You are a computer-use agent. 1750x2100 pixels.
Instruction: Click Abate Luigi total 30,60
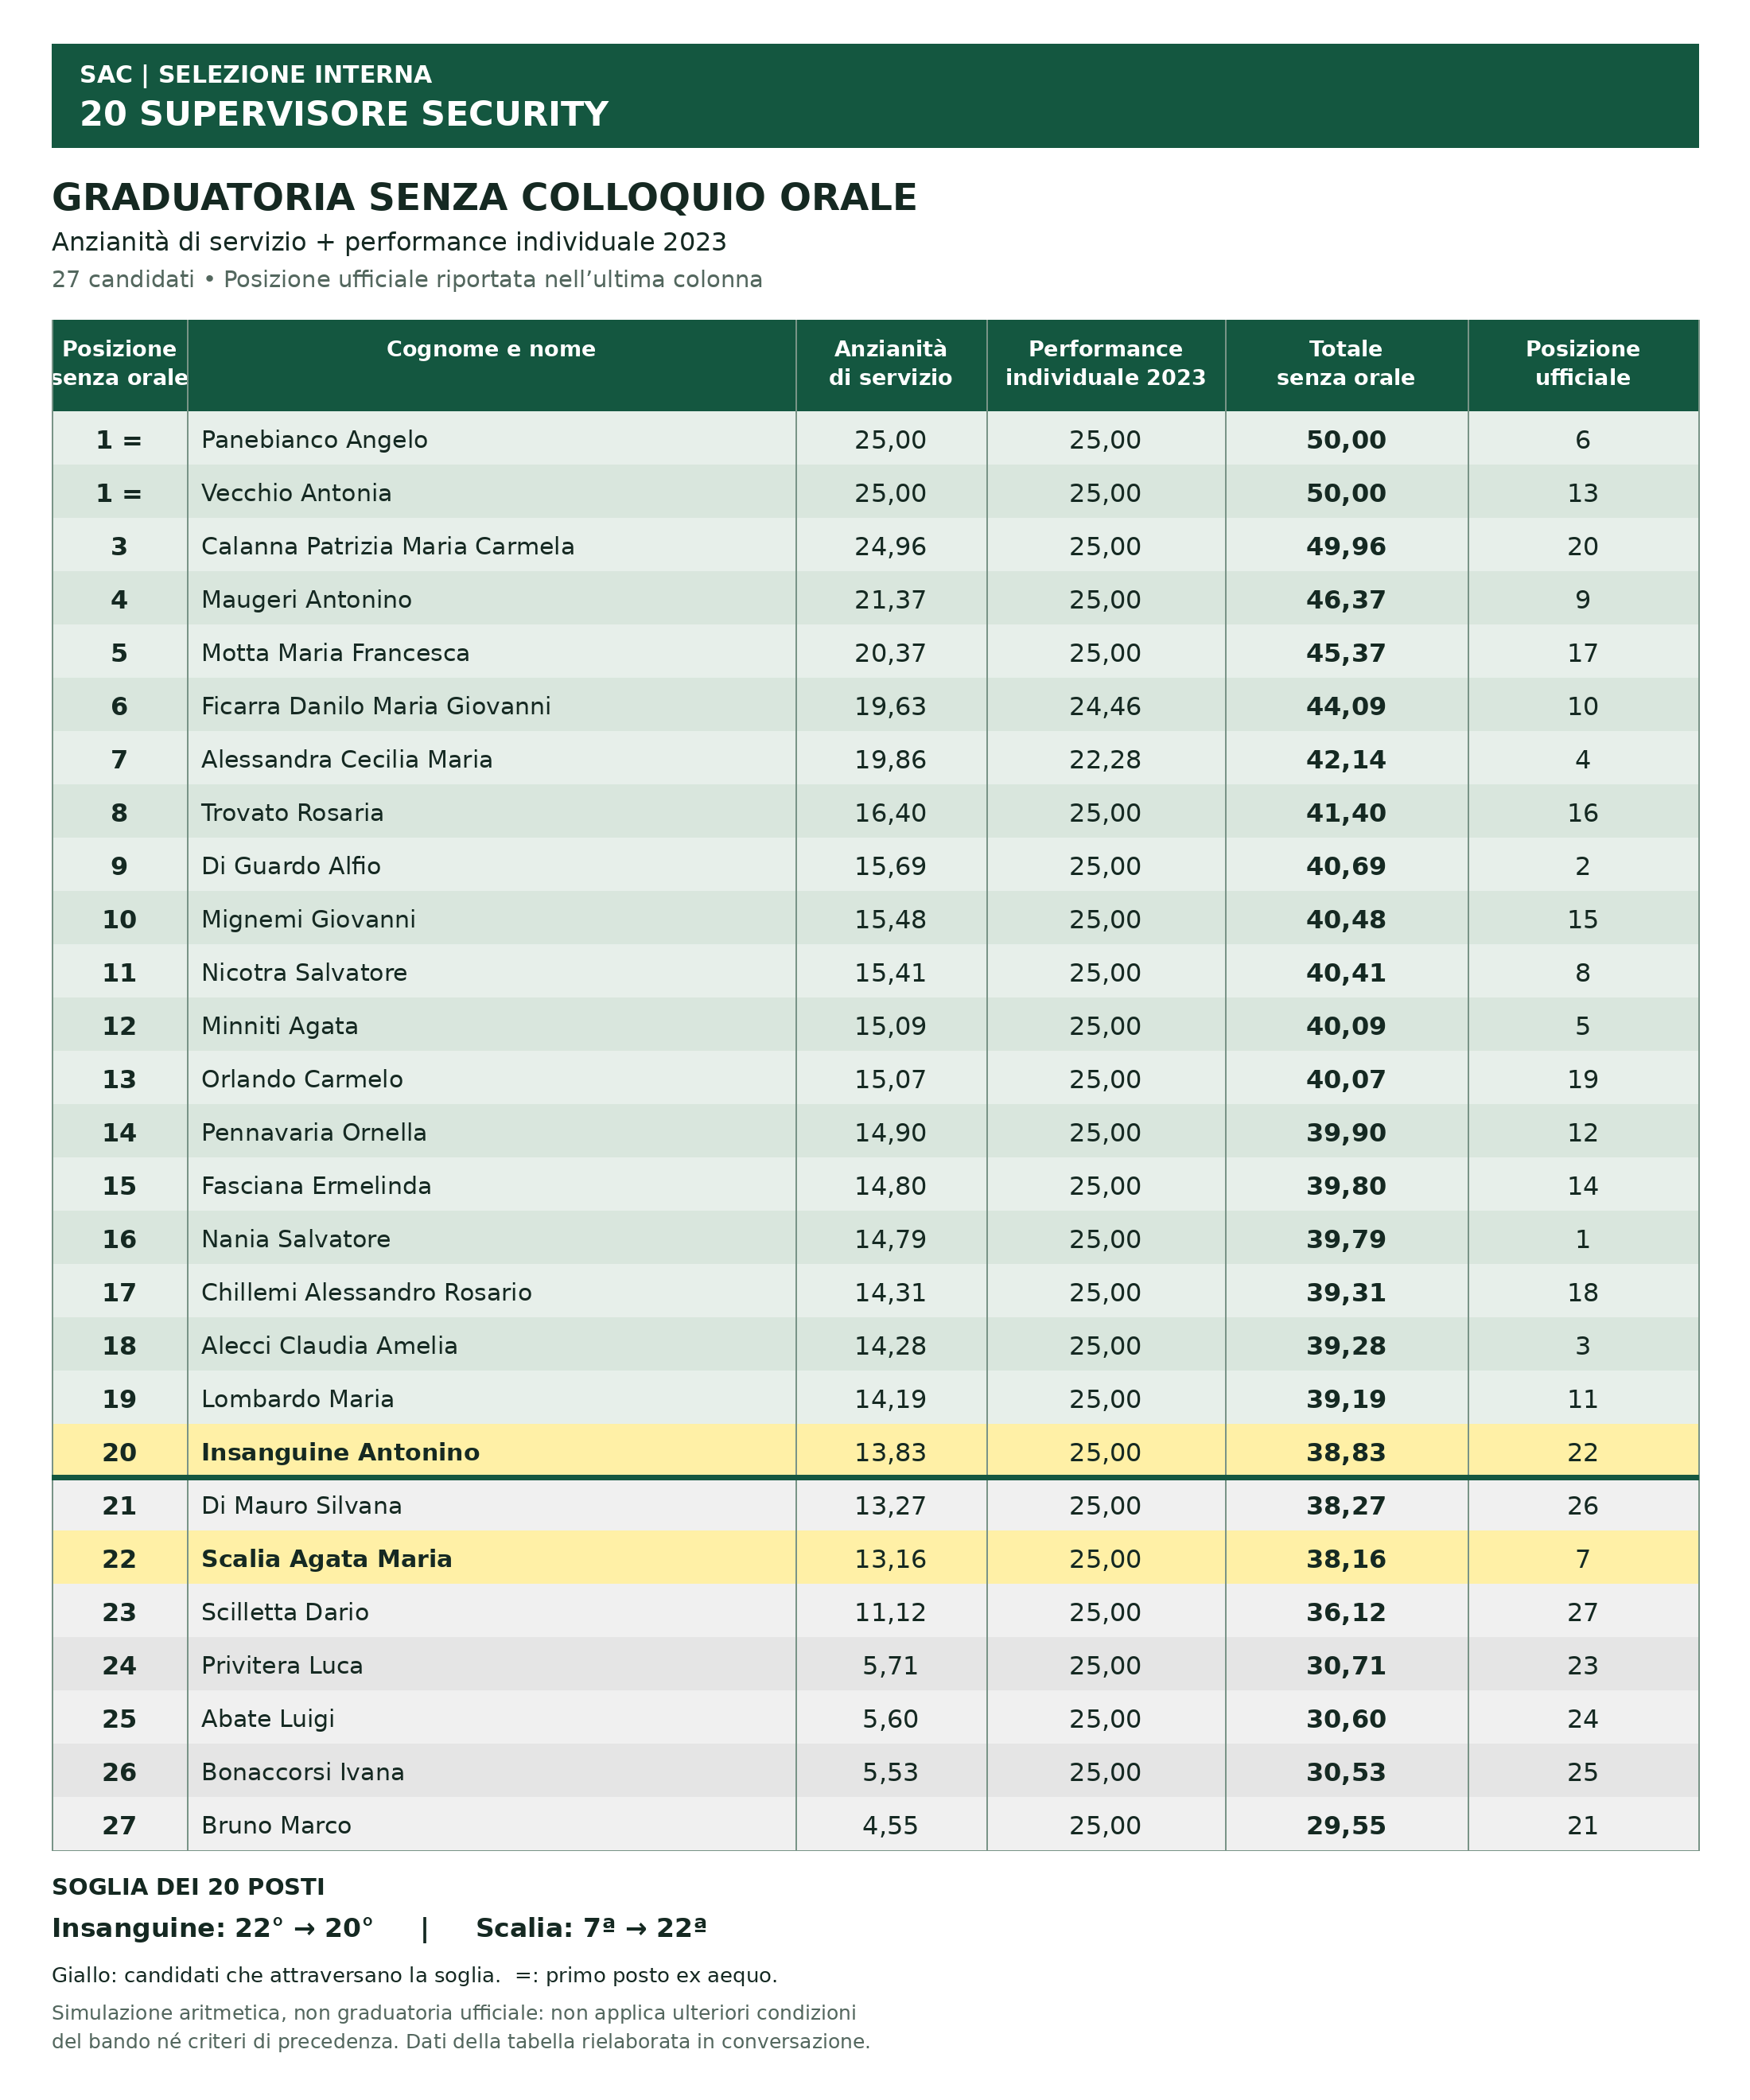point(1346,1720)
